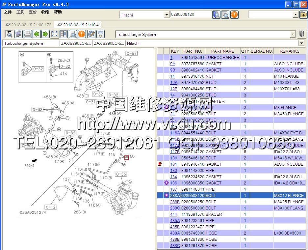Click the gear settings toolbar icon
Viewport: 308px width, 250px height.
[x=91, y=34]
